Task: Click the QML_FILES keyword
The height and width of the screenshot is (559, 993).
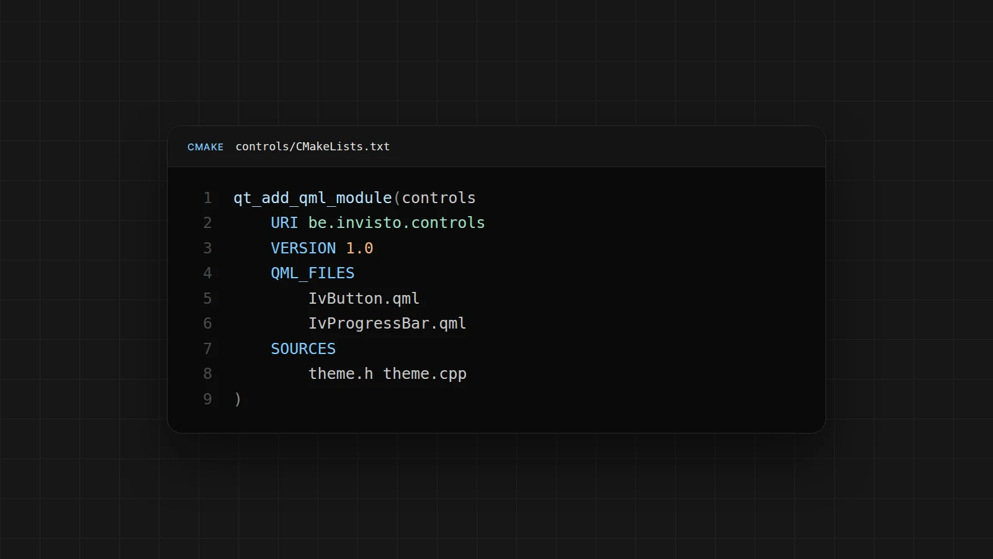Action: 312,273
